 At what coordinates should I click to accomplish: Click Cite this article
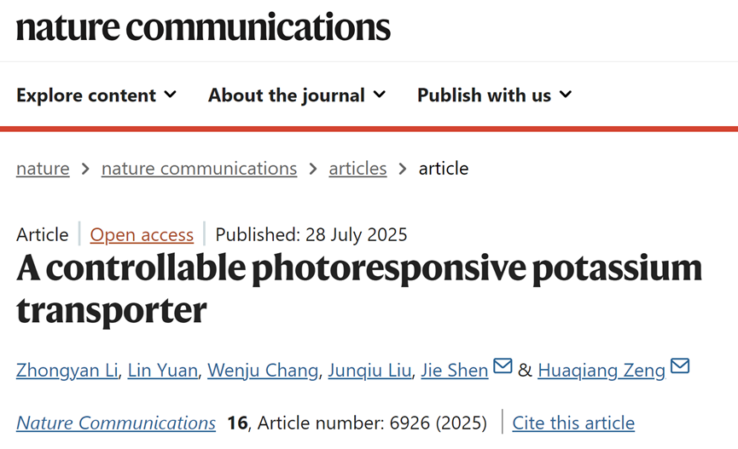click(x=573, y=423)
